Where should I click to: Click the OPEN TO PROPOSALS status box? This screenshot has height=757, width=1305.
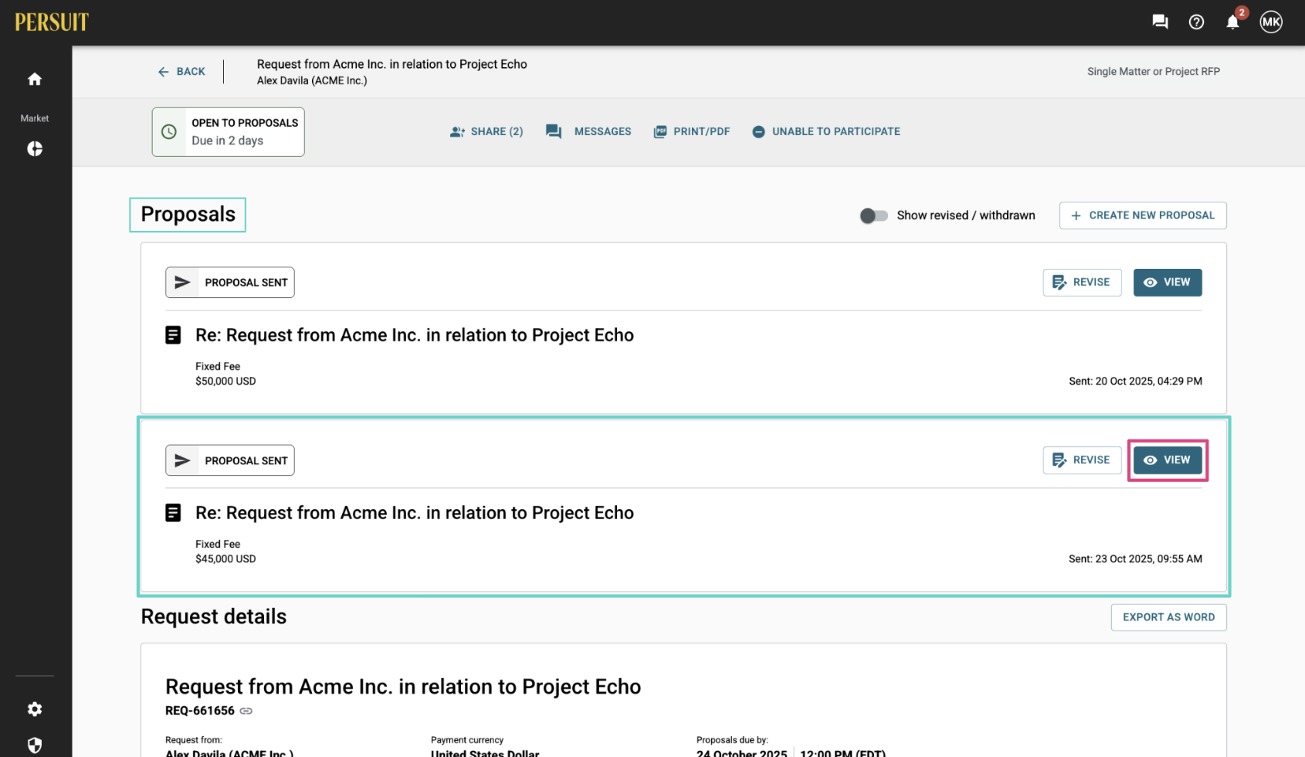pyautogui.click(x=228, y=132)
